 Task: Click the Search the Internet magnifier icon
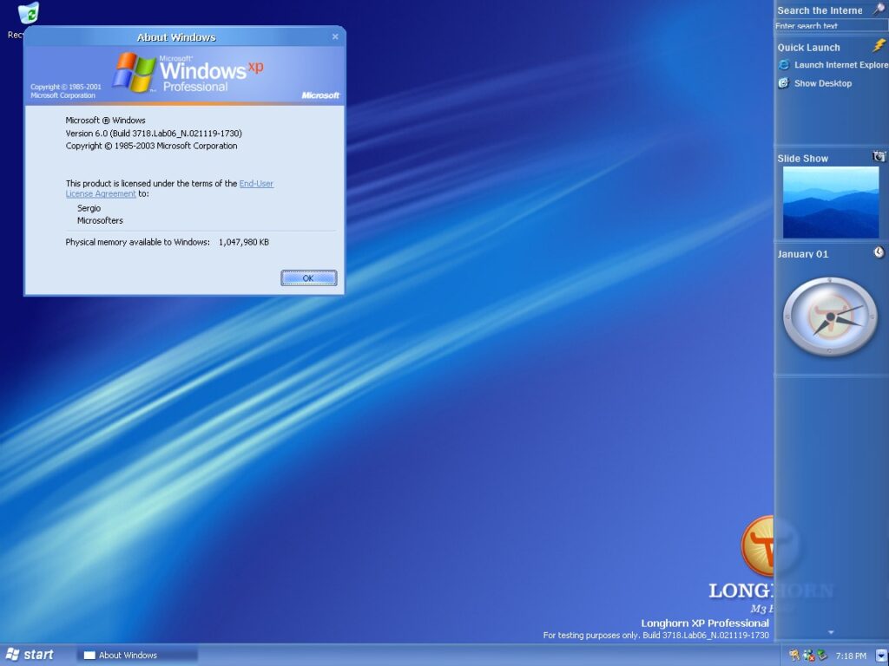point(879,9)
